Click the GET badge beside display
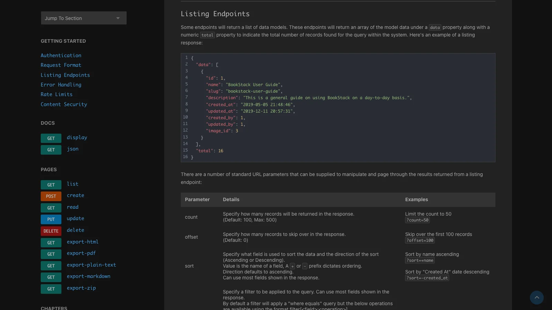The width and height of the screenshot is (552, 310). click(51, 138)
